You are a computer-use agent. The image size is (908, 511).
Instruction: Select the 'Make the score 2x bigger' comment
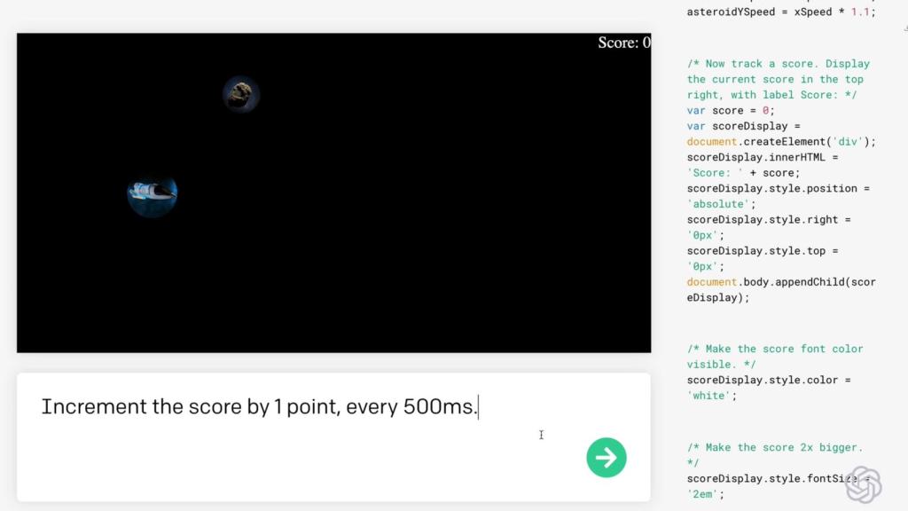(772, 447)
